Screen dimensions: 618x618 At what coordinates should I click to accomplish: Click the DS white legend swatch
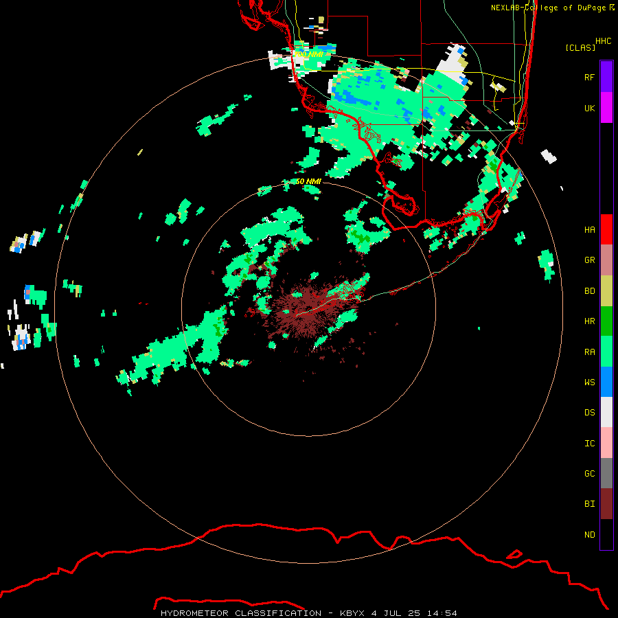pyautogui.click(x=606, y=412)
